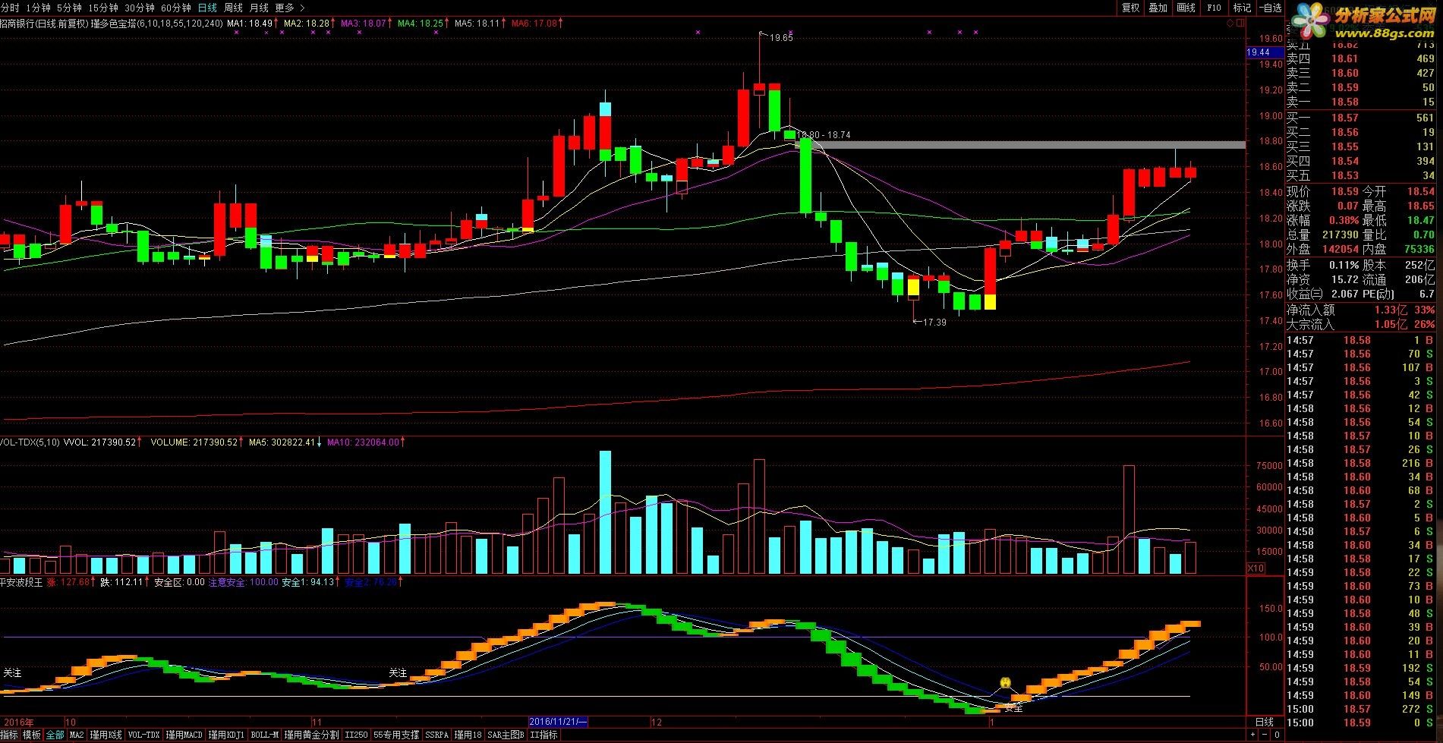Zoom out with the minus button
The image size is (1443, 743).
point(1265,735)
